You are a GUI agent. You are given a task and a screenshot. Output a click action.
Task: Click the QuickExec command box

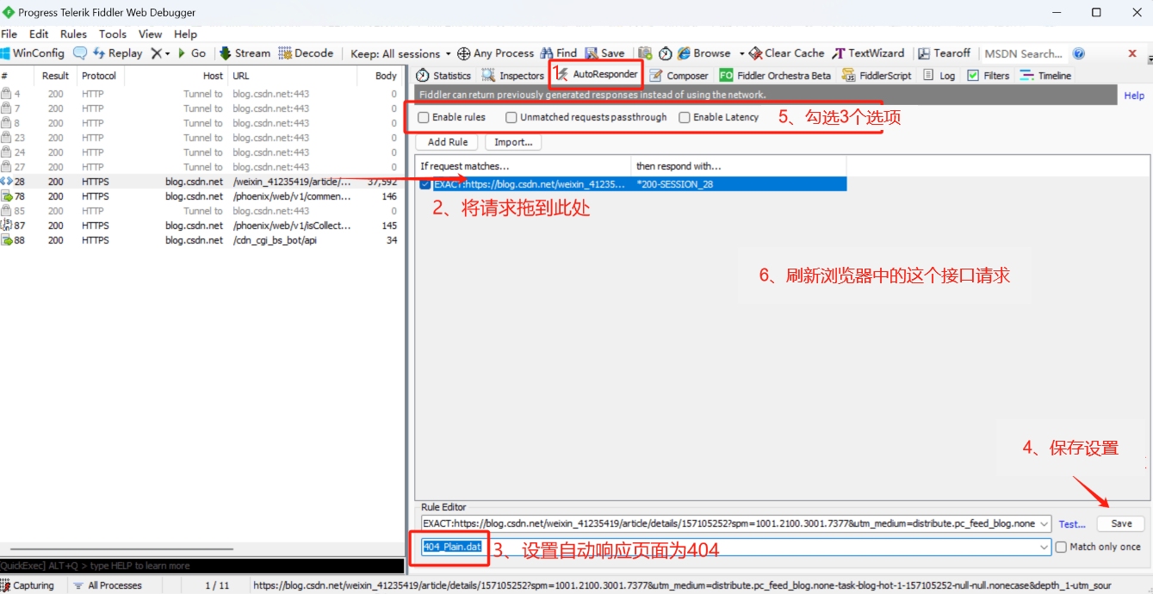[201, 566]
